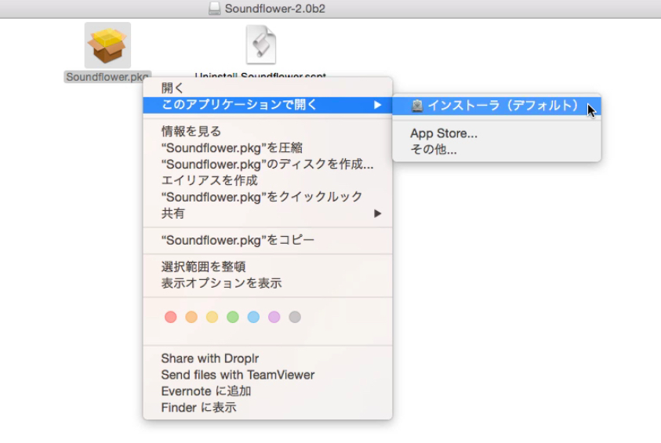The height and width of the screenshot is (443, 661).
Task: Click the installer icon in the submenu
Action: (x=417, y=105)
